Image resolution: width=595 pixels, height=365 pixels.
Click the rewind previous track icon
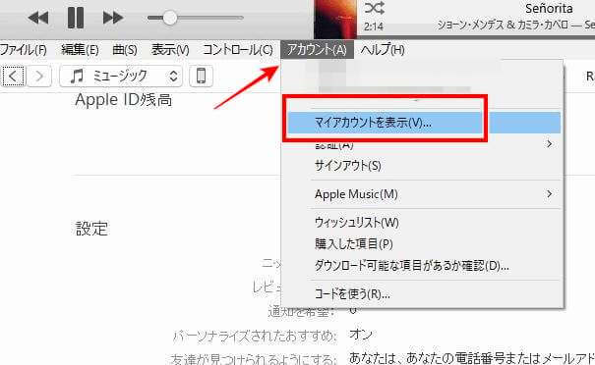[38, 18]
